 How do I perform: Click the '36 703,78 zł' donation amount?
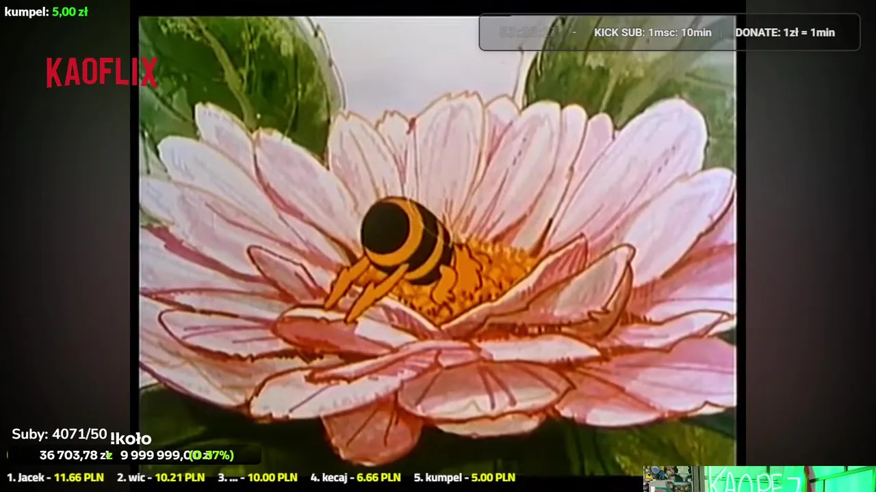click(75, 455)
